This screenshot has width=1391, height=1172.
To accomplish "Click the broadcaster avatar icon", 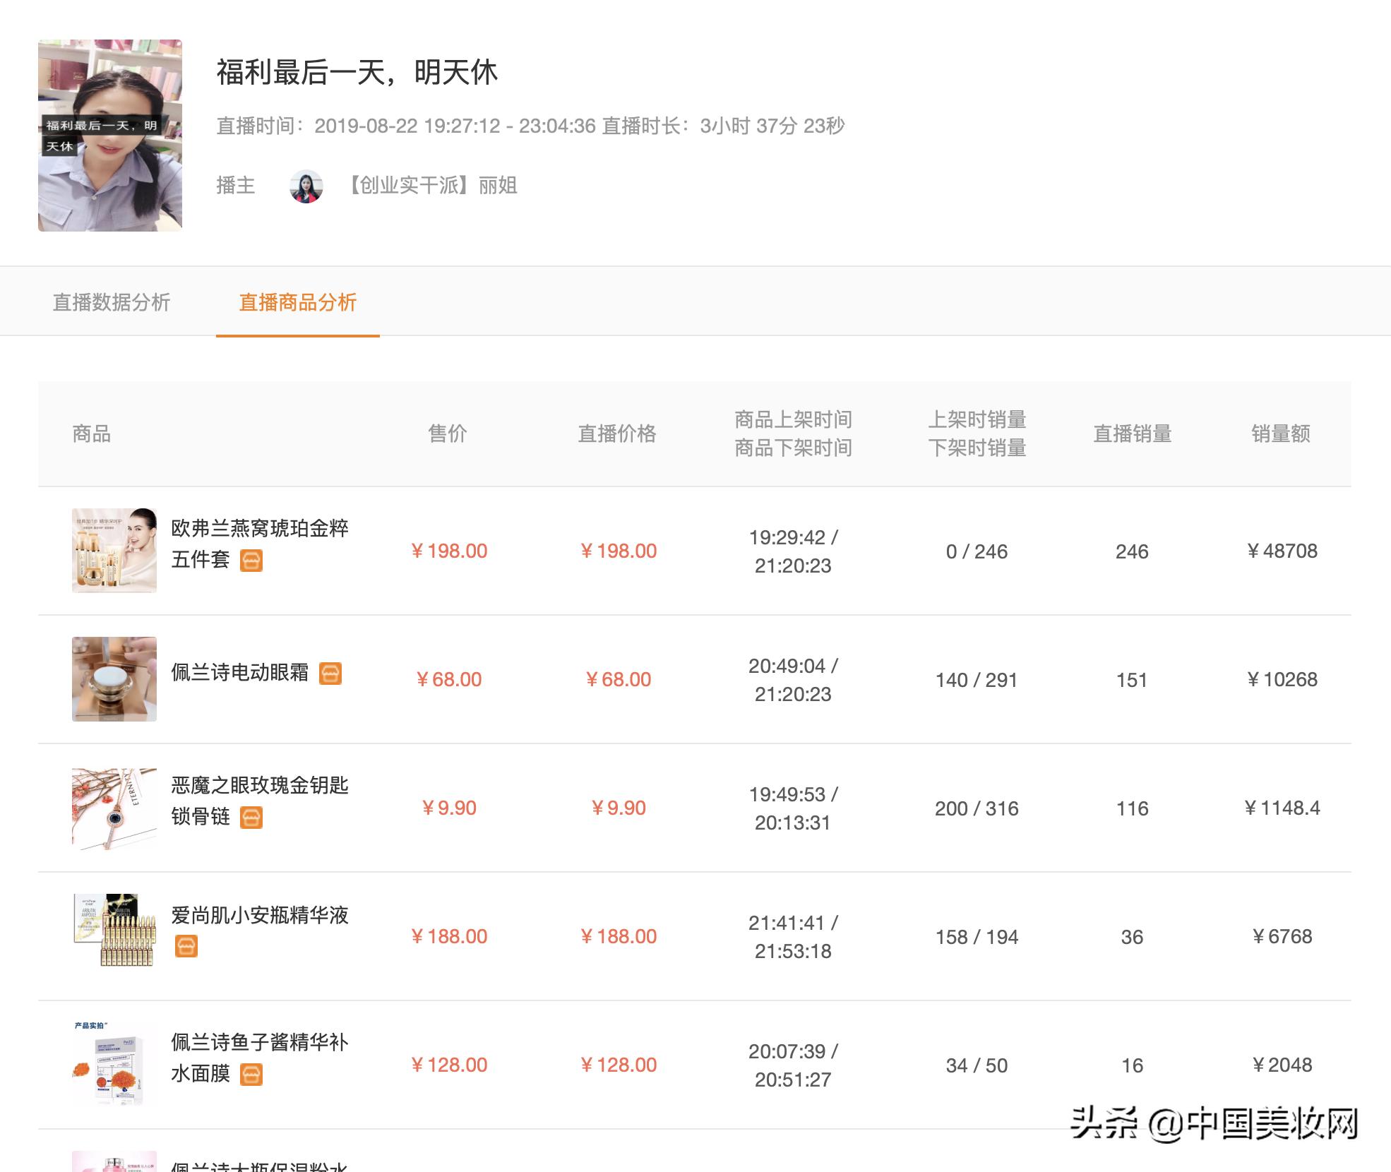I will coord(306,186).
